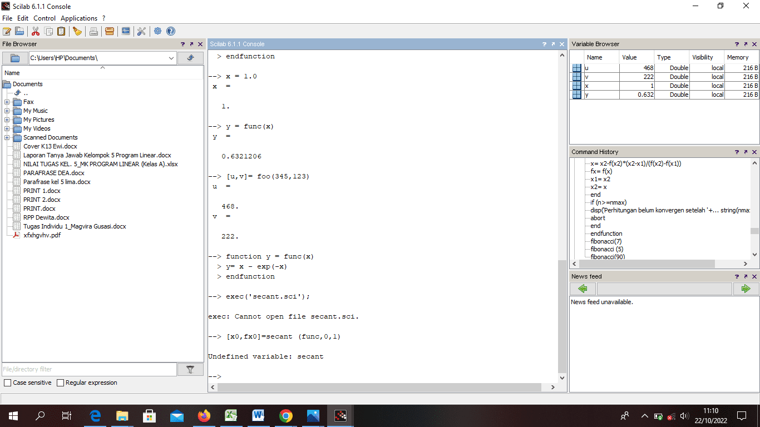Click the Open file toolbar icon
The height and width of the screenshot is (427, 760).
(x=19, y=31)
